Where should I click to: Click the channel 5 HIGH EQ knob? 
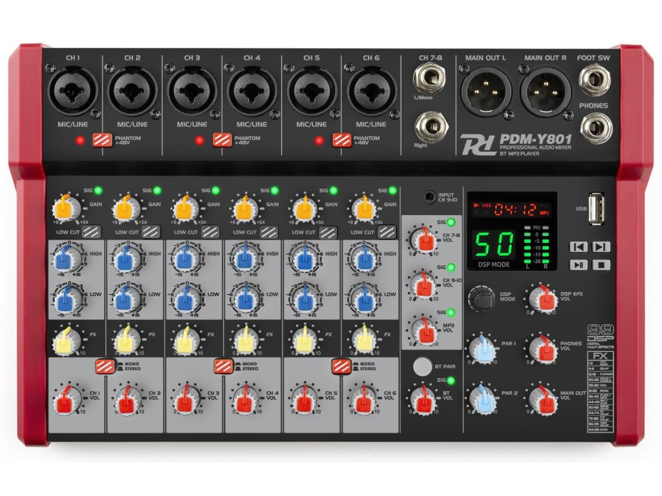303,258
